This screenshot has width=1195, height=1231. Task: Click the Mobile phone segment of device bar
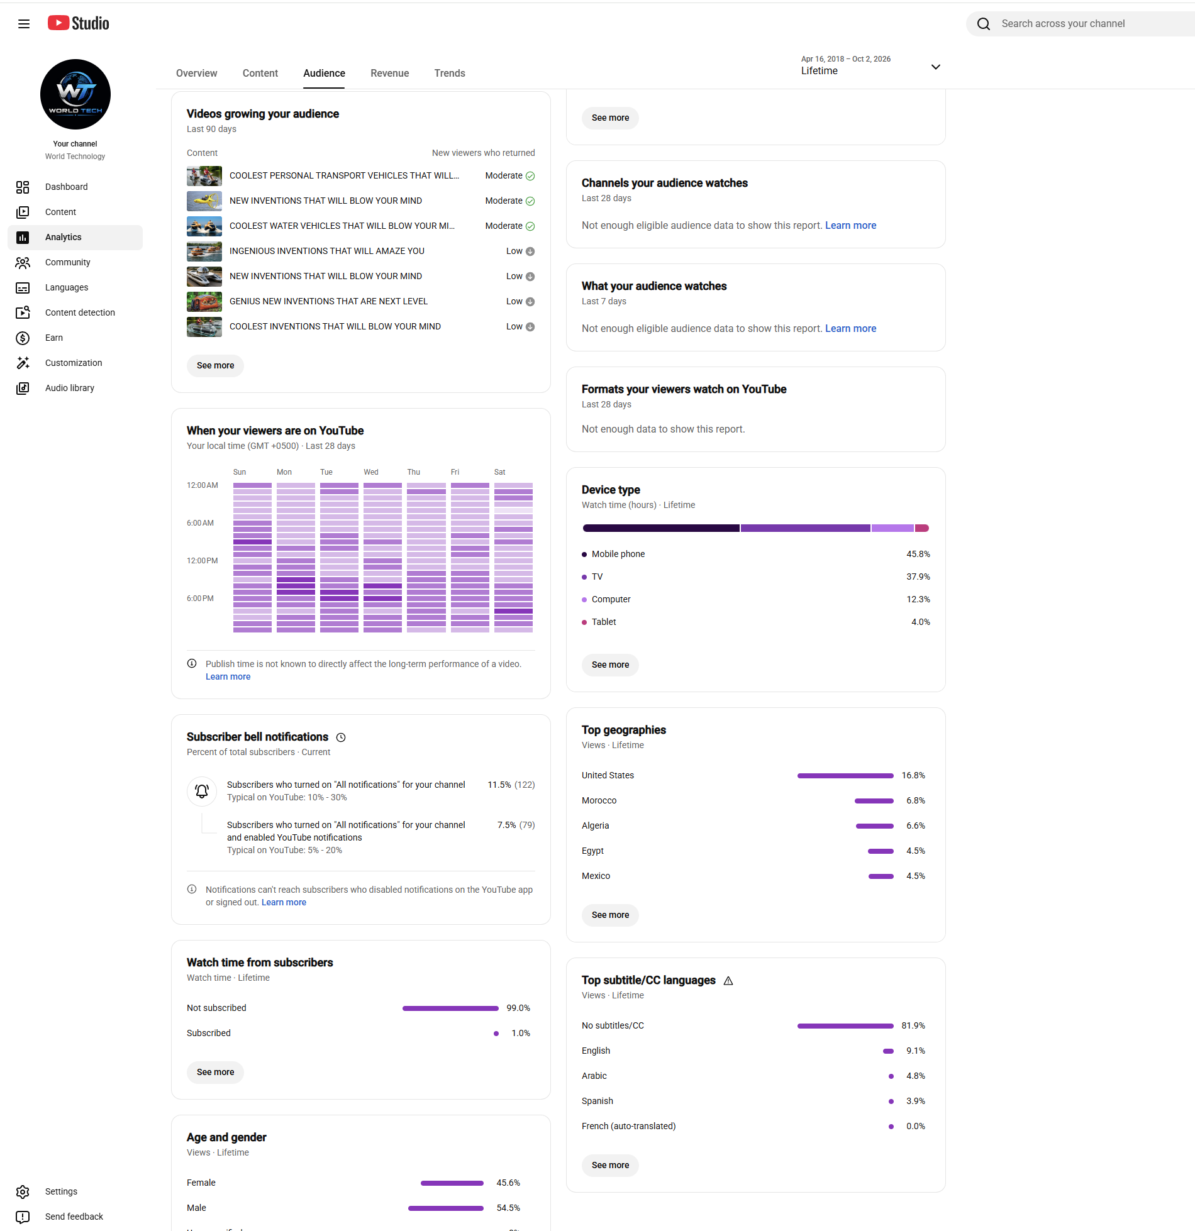point(661,528)
